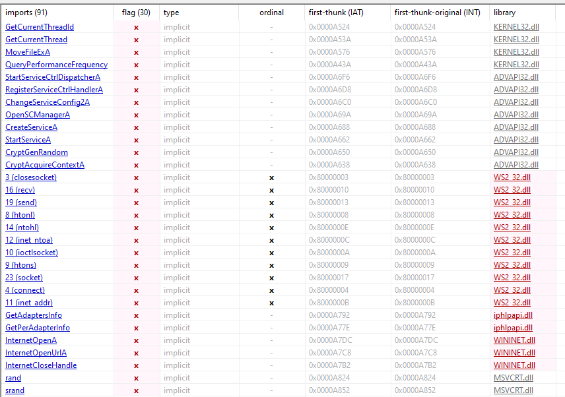Click the red flag mark for GetAdaptersInfo
This screenshot has width=565, height=397.
136,315
